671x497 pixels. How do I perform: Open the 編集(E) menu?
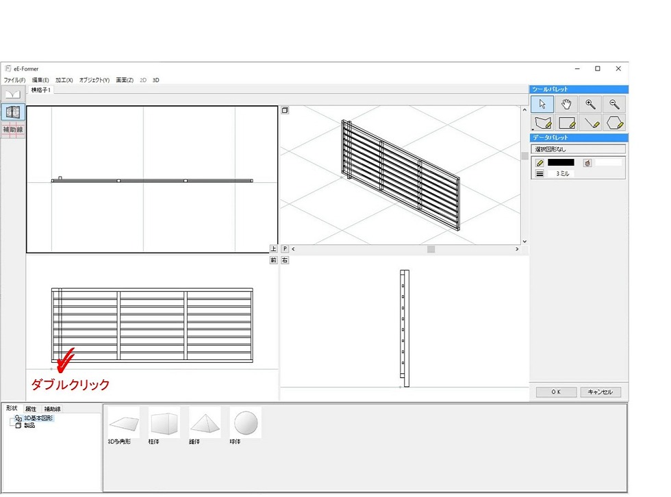40,80
